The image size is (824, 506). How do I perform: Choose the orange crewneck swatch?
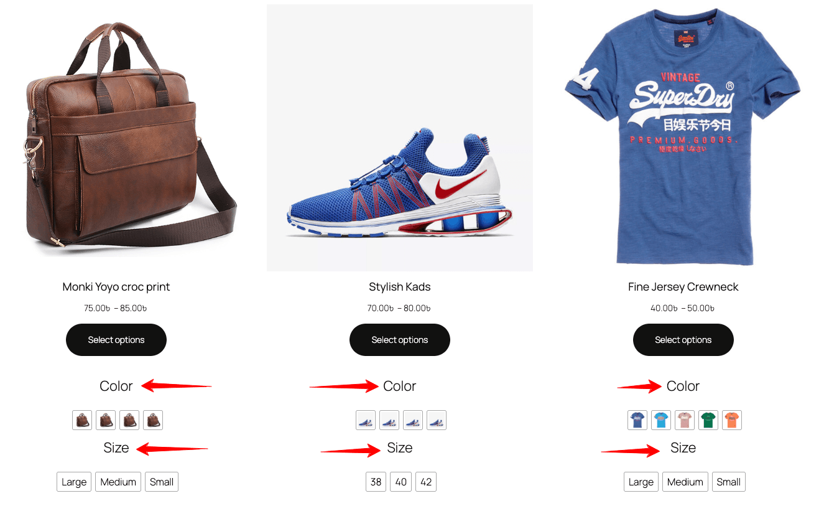(731, 420)
